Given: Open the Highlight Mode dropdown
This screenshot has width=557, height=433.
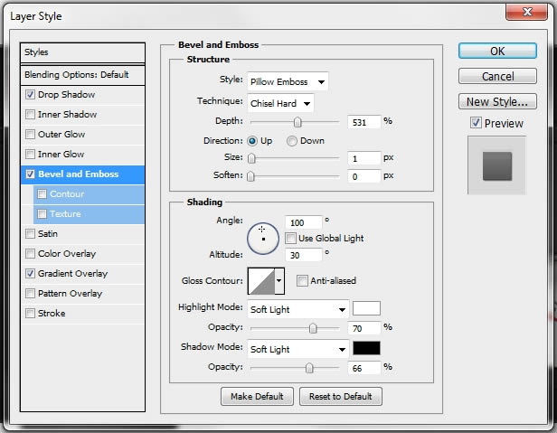Looking at the screenshot, I should tap(298, 309).
